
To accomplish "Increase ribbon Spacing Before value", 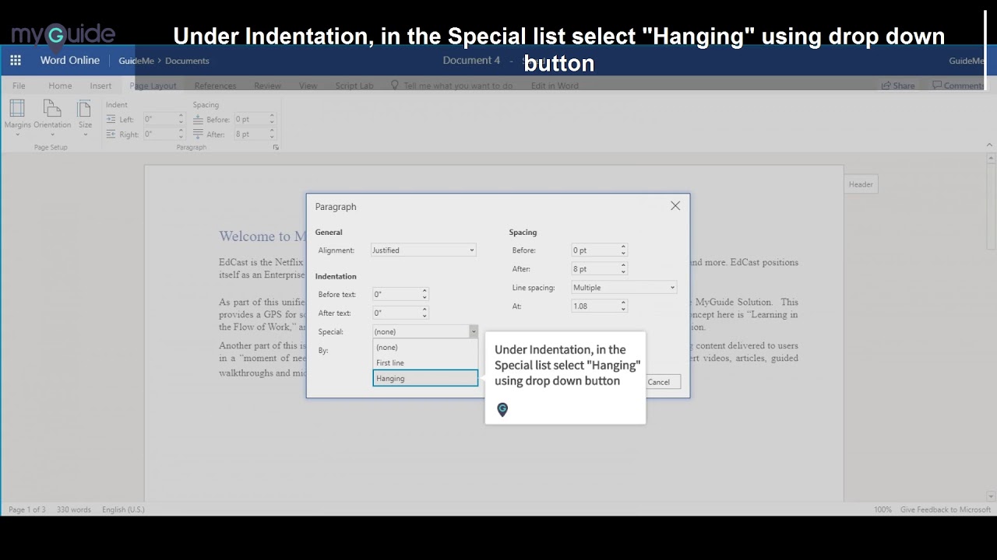I will pos(272,116).
